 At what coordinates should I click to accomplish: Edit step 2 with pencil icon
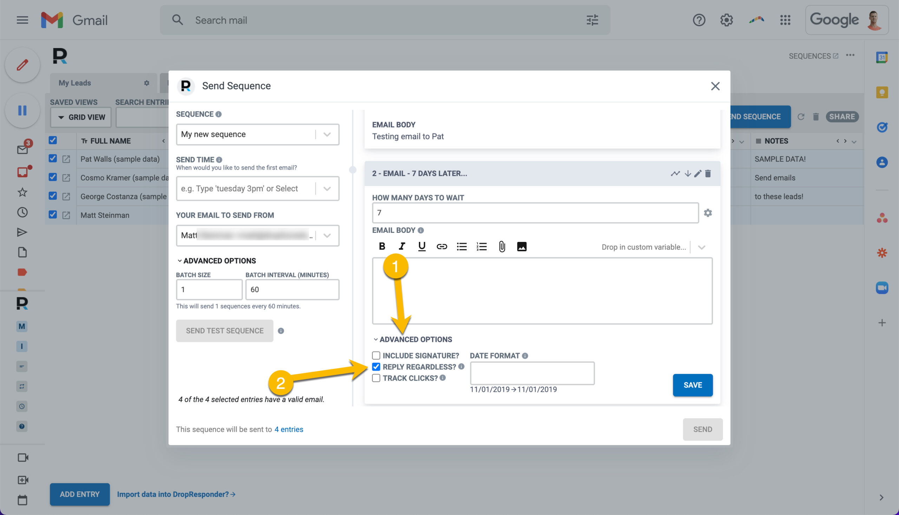click(x=697, y=173)
